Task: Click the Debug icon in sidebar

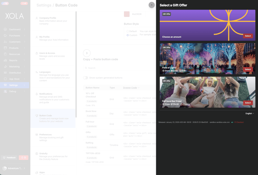Action: (x=5, y=91)
